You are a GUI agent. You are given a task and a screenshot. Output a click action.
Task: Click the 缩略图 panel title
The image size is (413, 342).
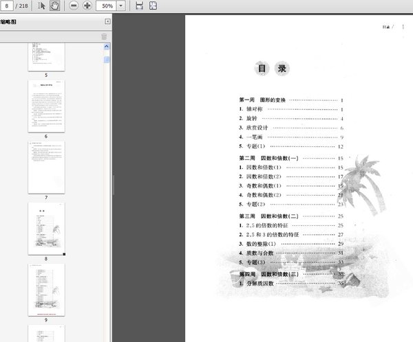tap(8, 22)
